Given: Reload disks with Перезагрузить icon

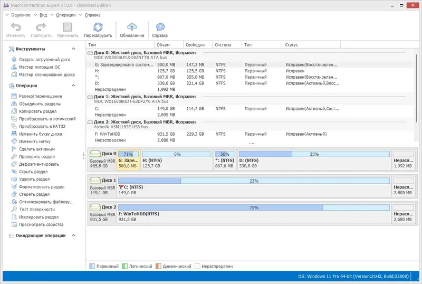Looking at the screenshot, I should [x=98, y=27].
